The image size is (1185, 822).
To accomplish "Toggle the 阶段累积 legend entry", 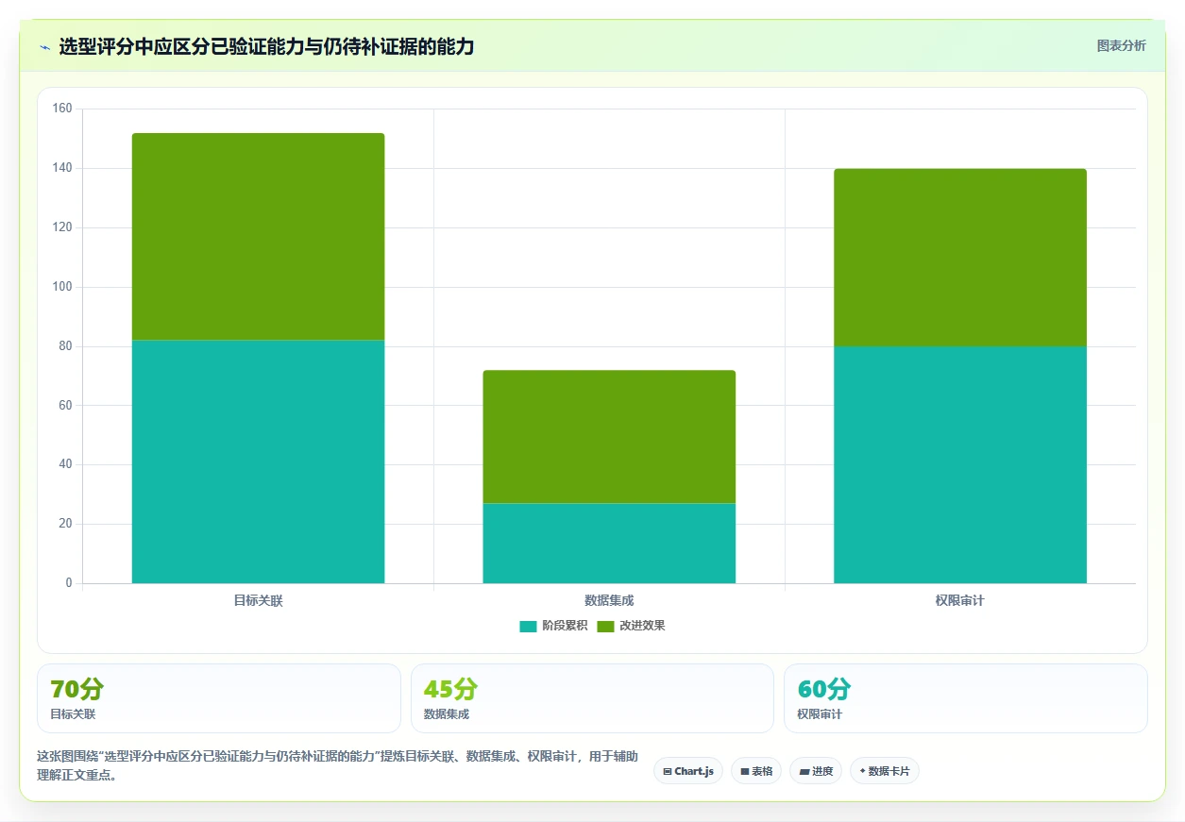I will pos(553,626).
